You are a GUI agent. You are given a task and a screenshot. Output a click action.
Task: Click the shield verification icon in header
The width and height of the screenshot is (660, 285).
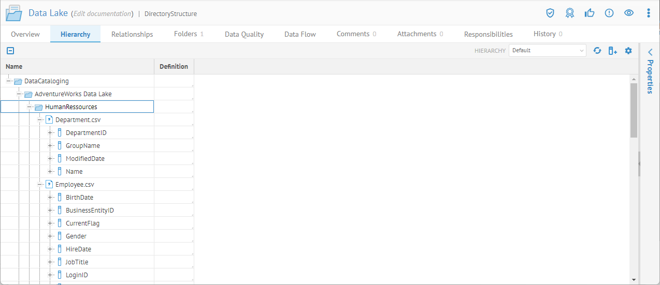pyautogui.click(x=550, y=13)
